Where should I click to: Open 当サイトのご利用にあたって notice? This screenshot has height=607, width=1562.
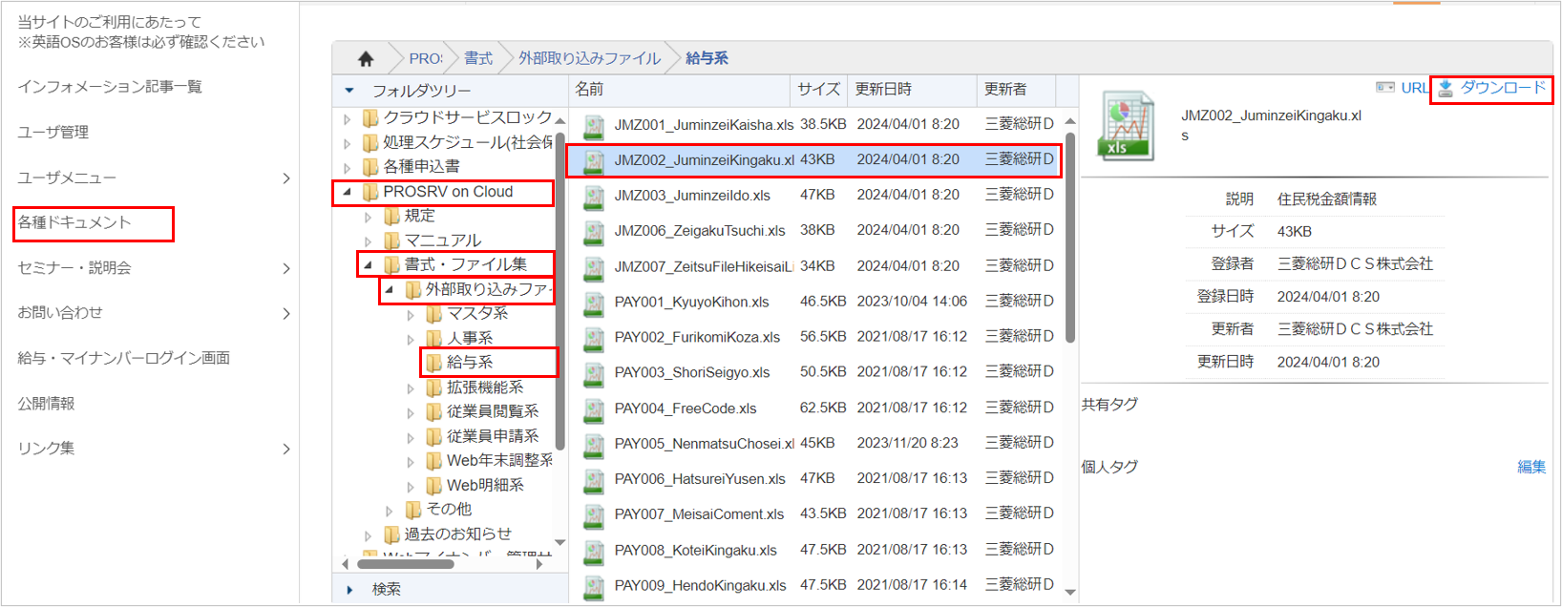109,22
